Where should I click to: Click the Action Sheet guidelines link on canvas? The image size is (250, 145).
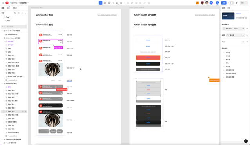click(205, 15)
